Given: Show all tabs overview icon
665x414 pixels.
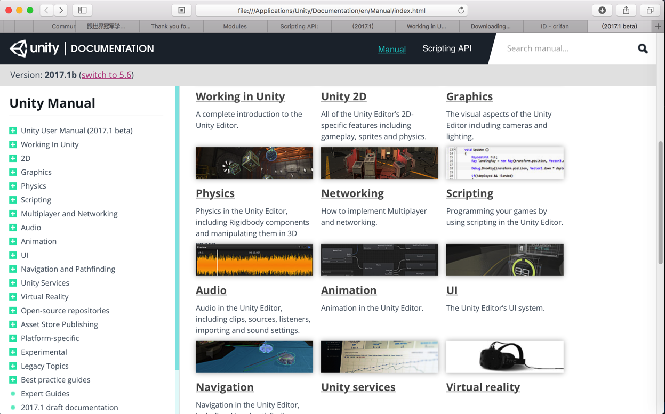Looking at the screenshot, I should (x=650, y=10).
